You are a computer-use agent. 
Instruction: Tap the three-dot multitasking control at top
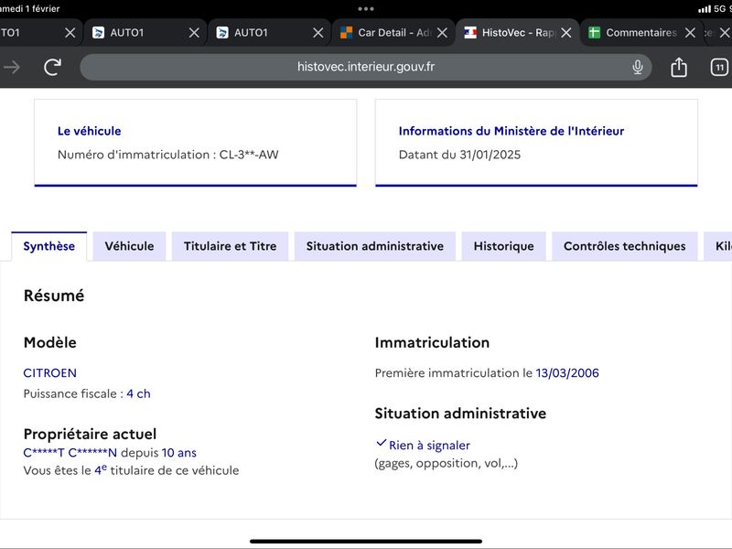pyautogui.click(x=365, y=9)
